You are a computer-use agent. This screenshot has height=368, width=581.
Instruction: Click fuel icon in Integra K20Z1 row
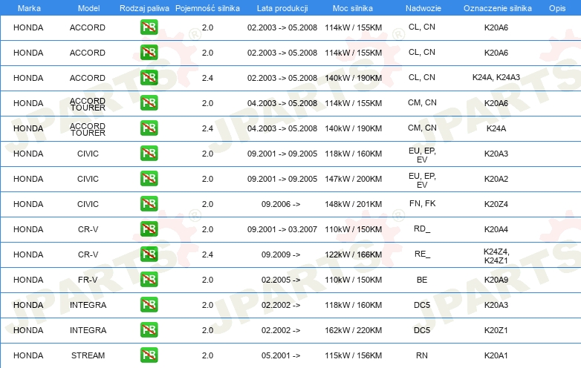pos(149,329)
